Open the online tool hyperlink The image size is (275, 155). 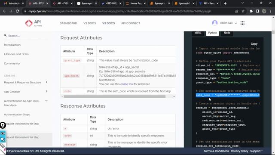click(127, 84)
